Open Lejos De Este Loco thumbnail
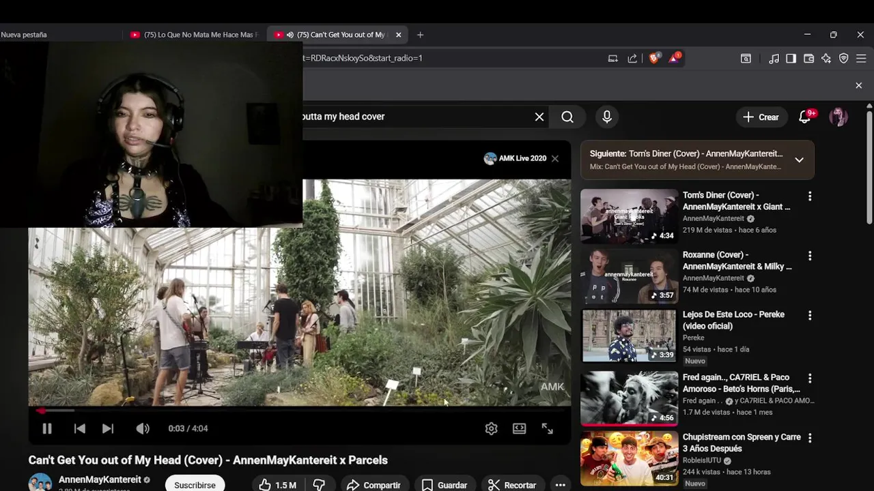 coord(629,336)
